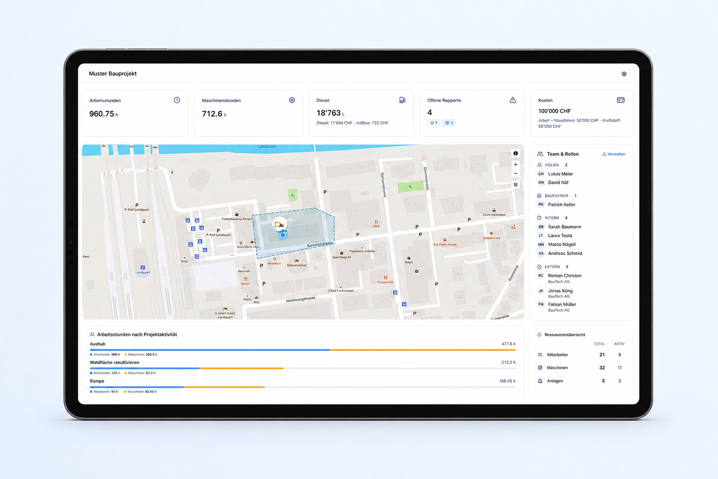Click the Rampe 188.45 h total

[x=507, y=381]
